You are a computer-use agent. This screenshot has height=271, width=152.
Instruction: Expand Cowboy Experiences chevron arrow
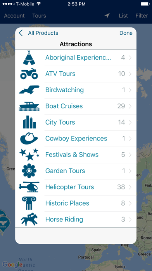(130, 139)
